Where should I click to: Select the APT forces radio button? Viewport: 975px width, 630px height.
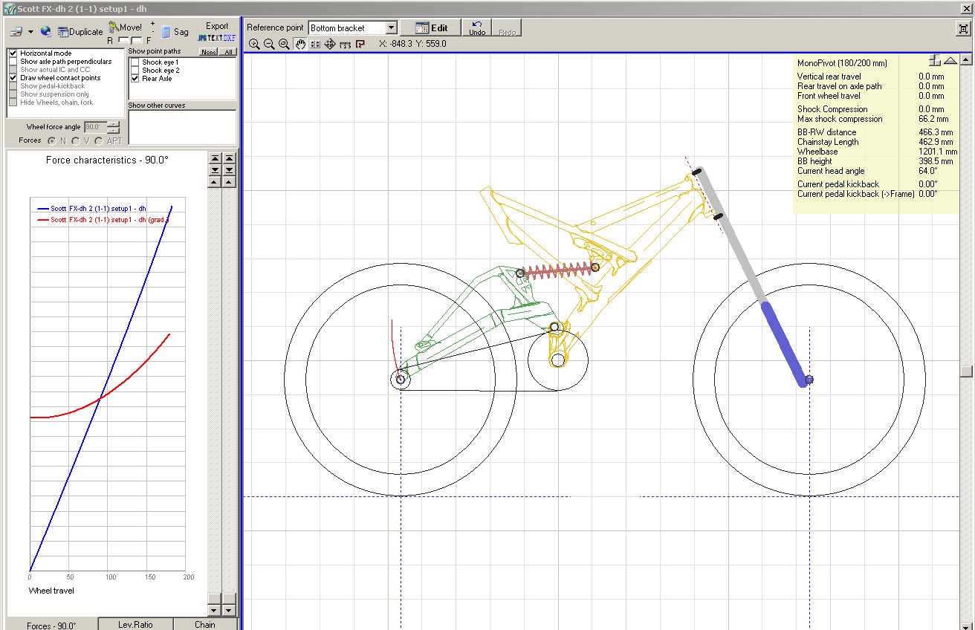click(99, 140)
